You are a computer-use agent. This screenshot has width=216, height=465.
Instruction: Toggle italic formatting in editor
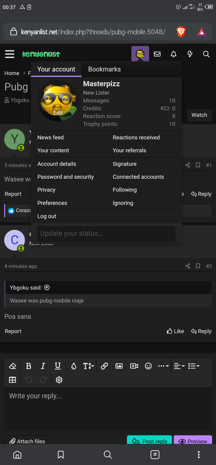point(43,366)
